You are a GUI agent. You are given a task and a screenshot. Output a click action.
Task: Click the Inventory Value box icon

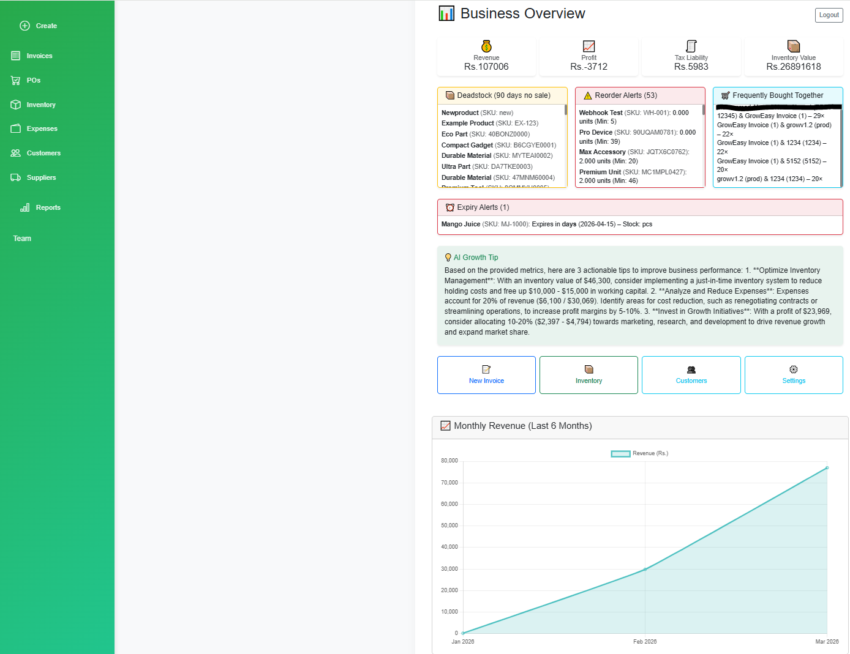click(x=794, y=46)
